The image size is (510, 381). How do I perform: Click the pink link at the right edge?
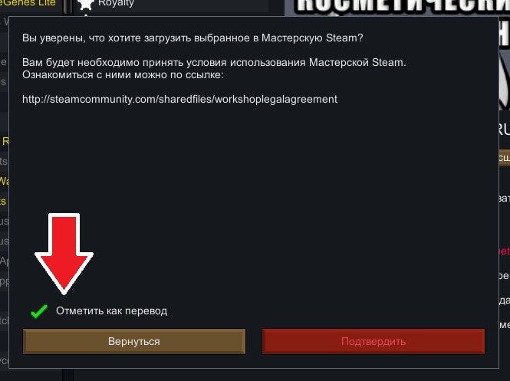[x=505, y=251]
